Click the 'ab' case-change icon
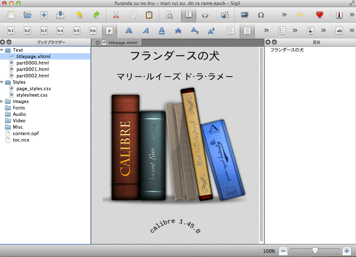356x257 pixels. (339, 31)
